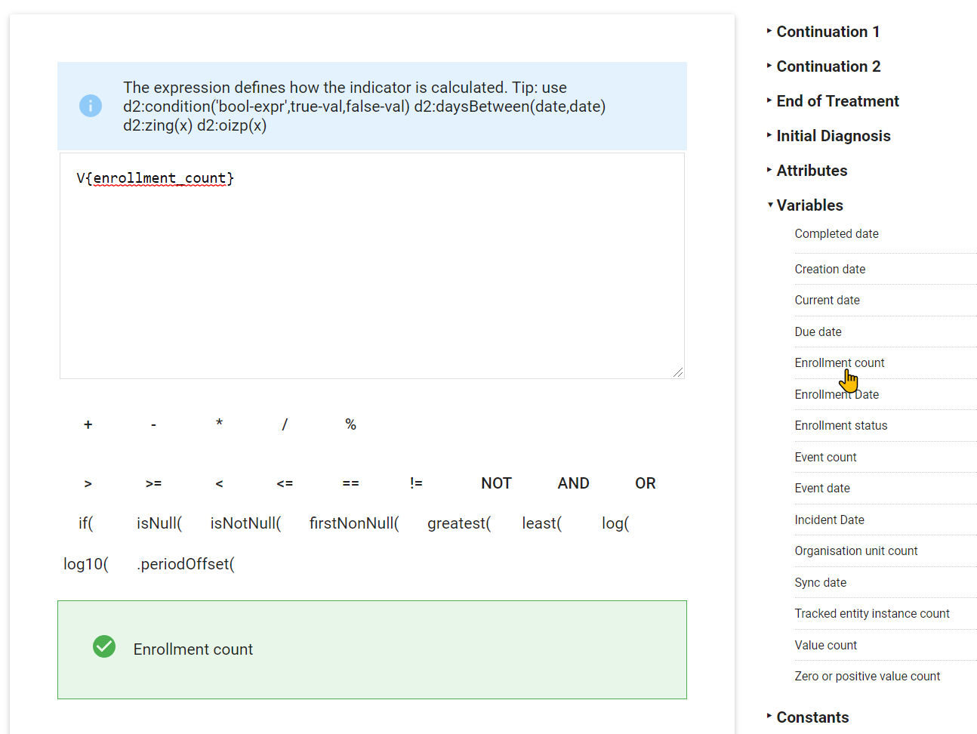Select the Enrollment status variable

tap(841, 426)
